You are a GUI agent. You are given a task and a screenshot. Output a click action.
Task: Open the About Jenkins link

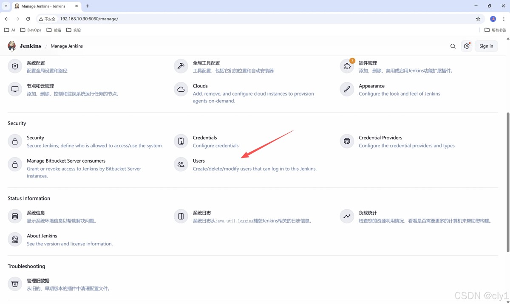pyautogui.click(x=42, y=236)
